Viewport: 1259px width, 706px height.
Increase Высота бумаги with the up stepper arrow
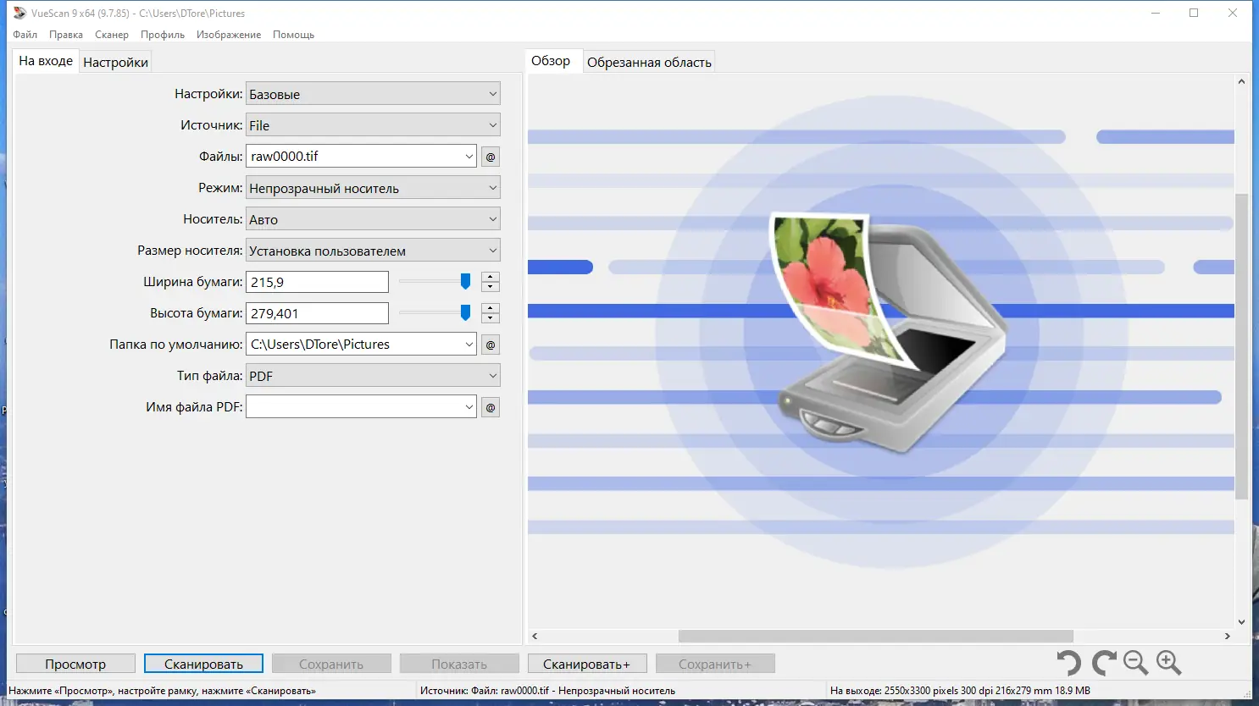coord(490,308)
